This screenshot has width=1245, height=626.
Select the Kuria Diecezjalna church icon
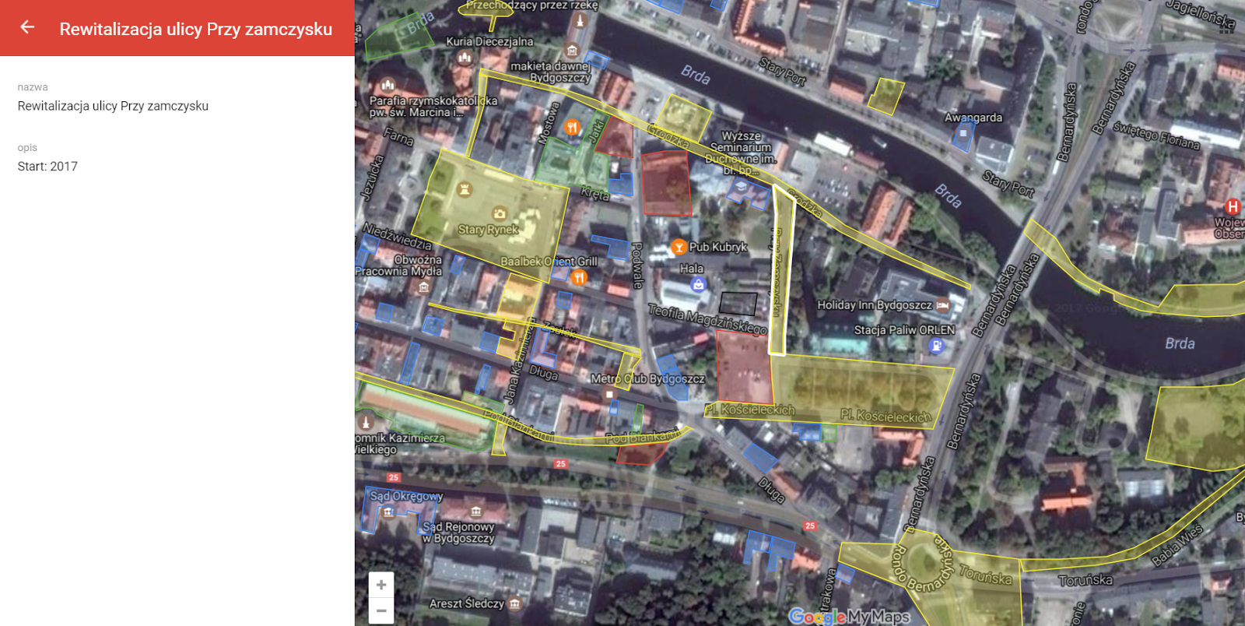(465, 57)
